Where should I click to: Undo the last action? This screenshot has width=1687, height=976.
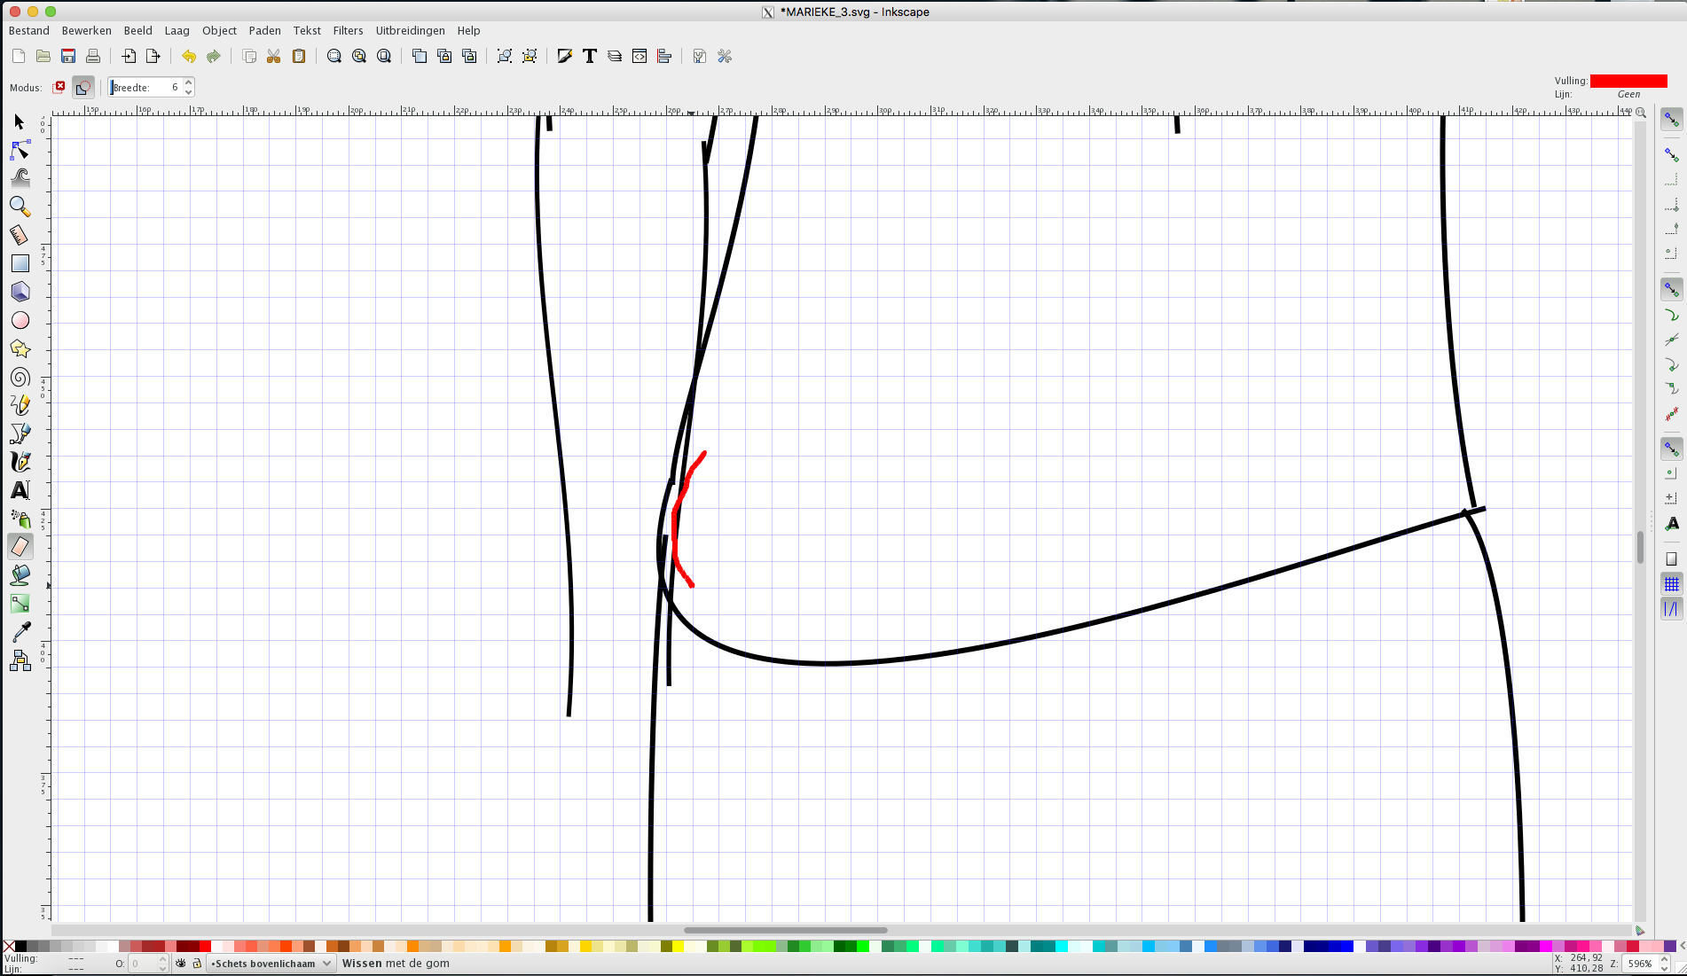coord(188,57)
